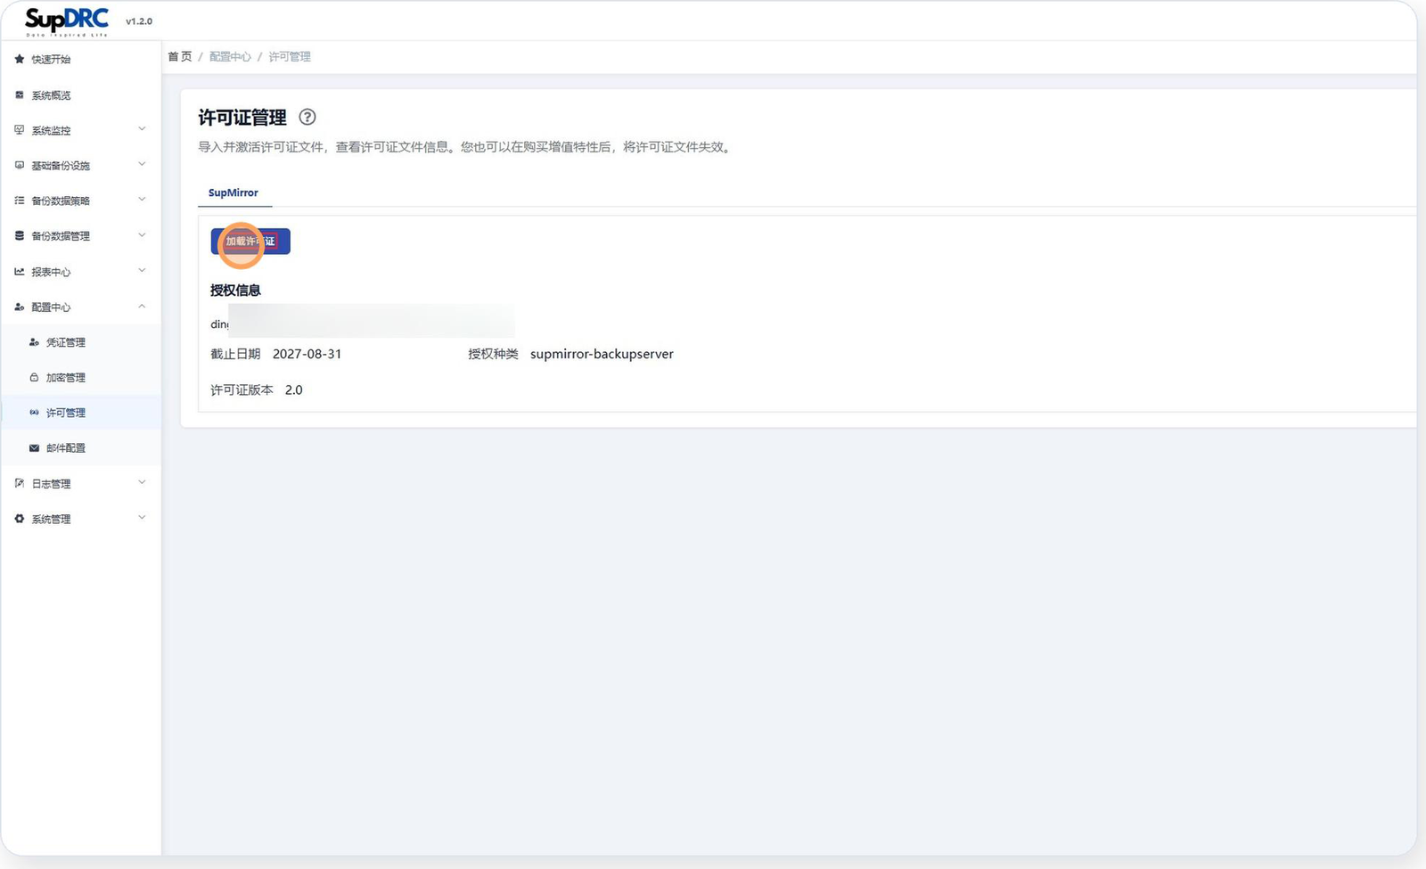
Task: Click the 备份数据管理 database icon
Action: (20, 236)
